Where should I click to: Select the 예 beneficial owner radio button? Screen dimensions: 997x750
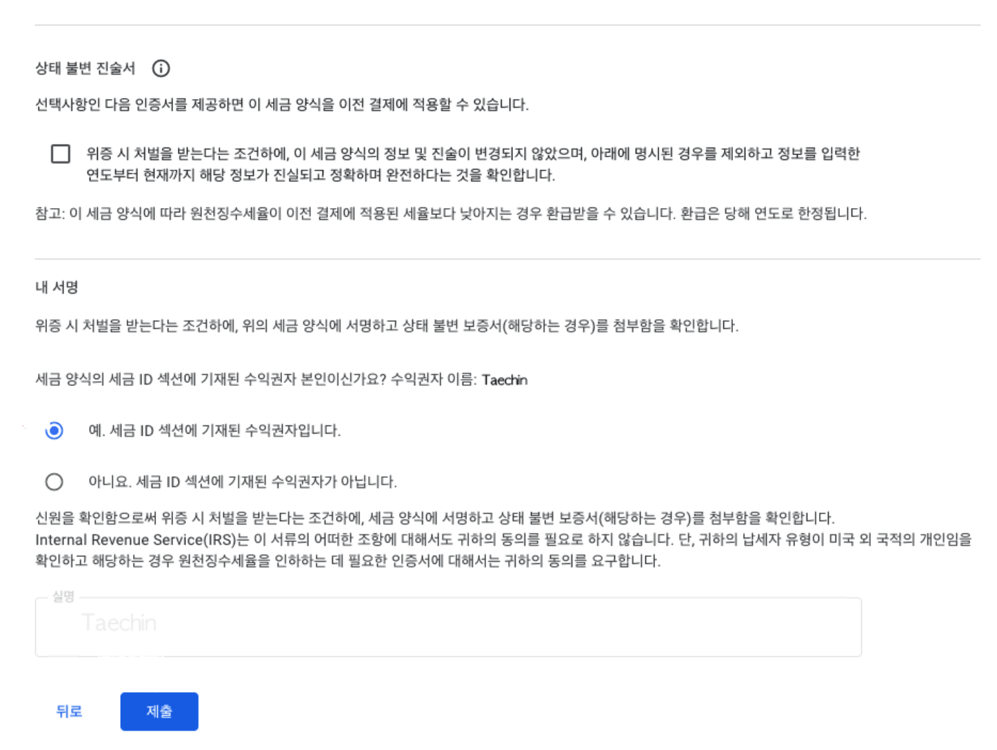pos(54,431)
